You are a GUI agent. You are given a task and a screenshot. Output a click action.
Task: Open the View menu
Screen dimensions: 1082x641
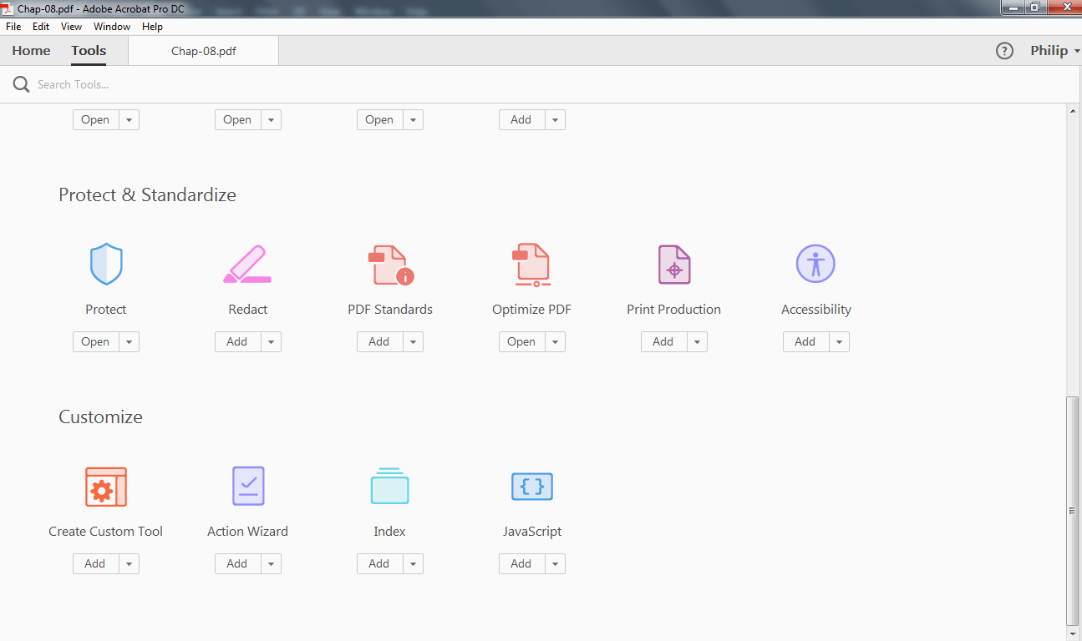click(71, 27)
